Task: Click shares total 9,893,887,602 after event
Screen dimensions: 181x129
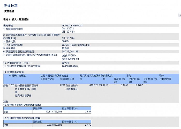Action: (54, 125)
